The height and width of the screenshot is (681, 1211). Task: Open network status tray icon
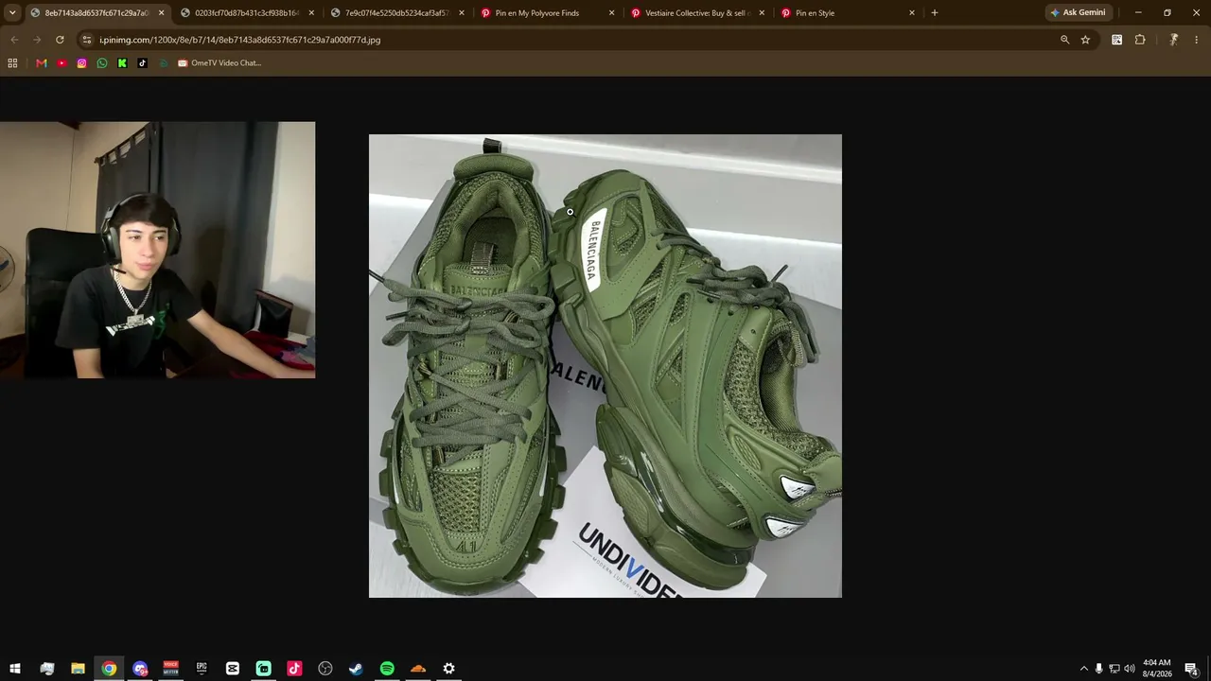pos(1114,669)
